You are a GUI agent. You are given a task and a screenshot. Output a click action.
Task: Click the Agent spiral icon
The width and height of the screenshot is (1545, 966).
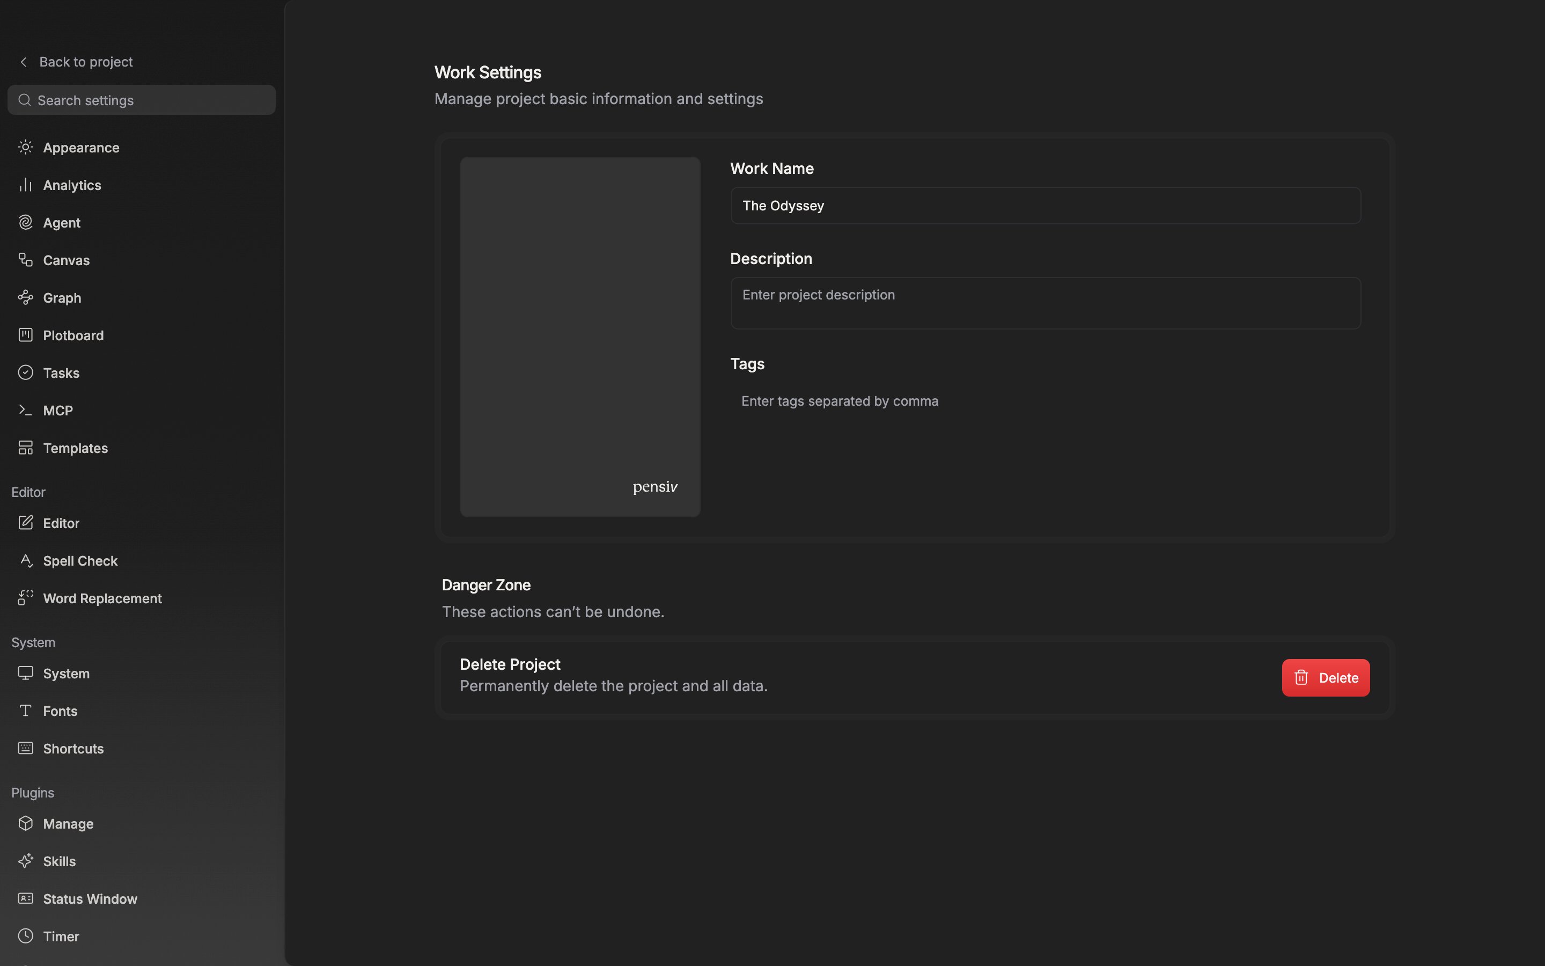click(26, 222)
